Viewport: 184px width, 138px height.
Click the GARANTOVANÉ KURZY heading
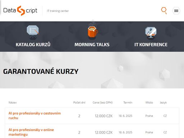(41, 72)
